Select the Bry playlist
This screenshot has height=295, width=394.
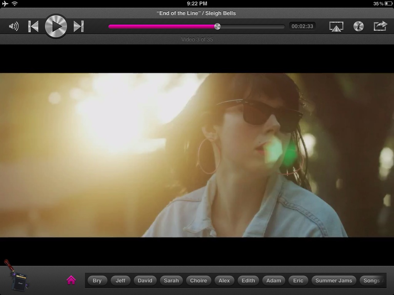97,280
